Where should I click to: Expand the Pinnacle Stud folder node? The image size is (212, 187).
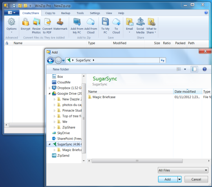(55, 111)
